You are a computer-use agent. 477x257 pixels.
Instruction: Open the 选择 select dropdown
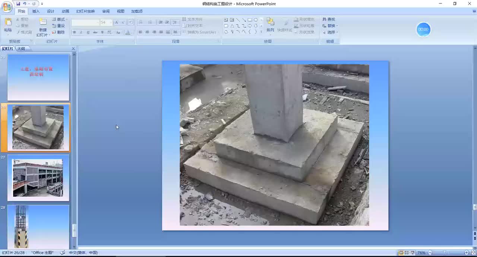[330, 32]
